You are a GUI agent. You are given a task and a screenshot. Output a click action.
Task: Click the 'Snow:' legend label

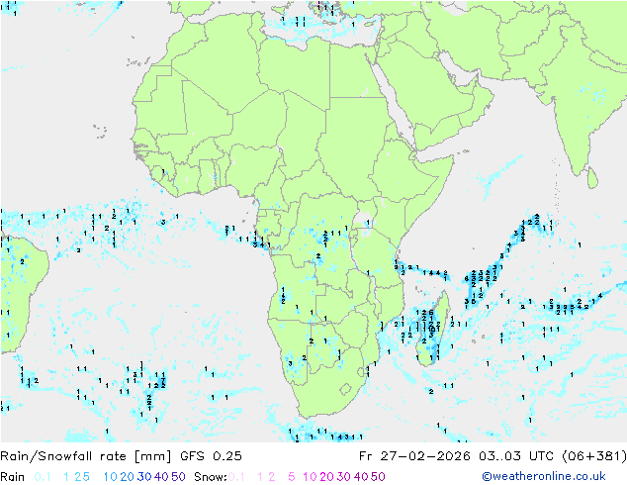click(x=211, y=477)
